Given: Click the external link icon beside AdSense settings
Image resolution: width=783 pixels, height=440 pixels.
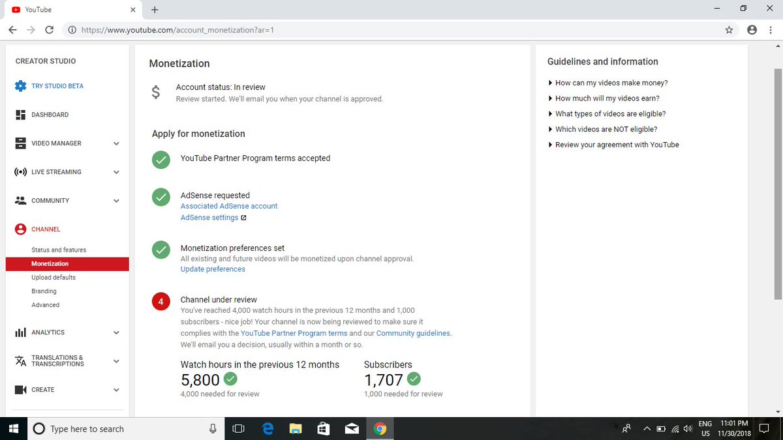Looking at the screenshot, I should pos(243,218).
